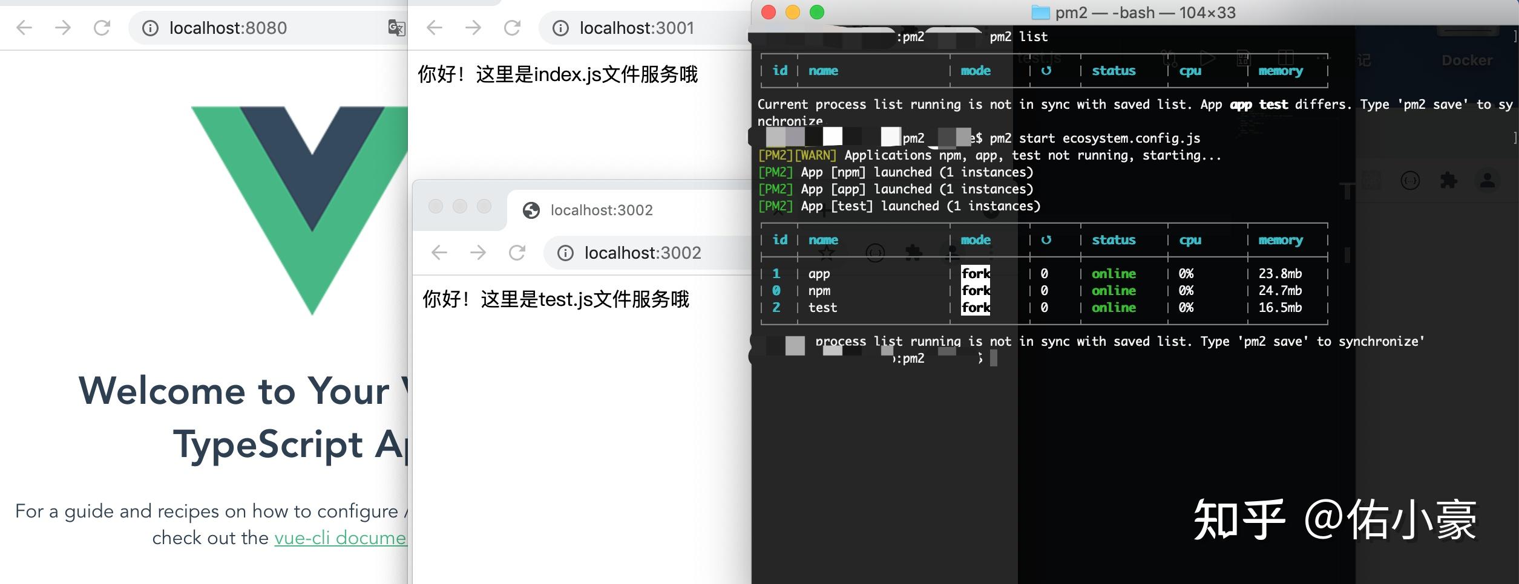The height and width of the screenshot is (584, 1519).
Task: Click the 'Welcome to Your' heading text
Action: (234, 391)
